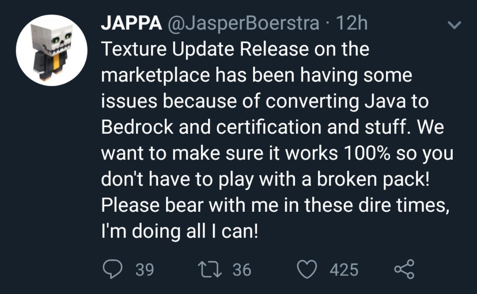Click the line ending "a broken pack!"
Viewport: 477px width, 294px height.
click(266, 180)
